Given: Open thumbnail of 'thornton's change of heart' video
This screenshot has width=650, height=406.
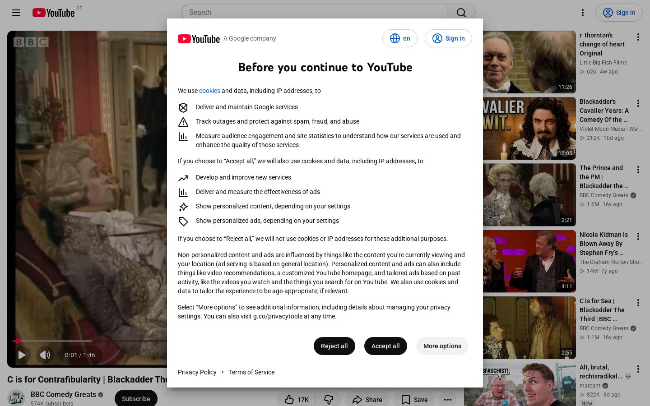Looking at the screenshot, I should click(x=529, y=62).
